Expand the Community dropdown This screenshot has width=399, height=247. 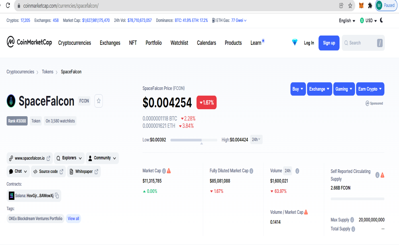click(x=102, y=158)
